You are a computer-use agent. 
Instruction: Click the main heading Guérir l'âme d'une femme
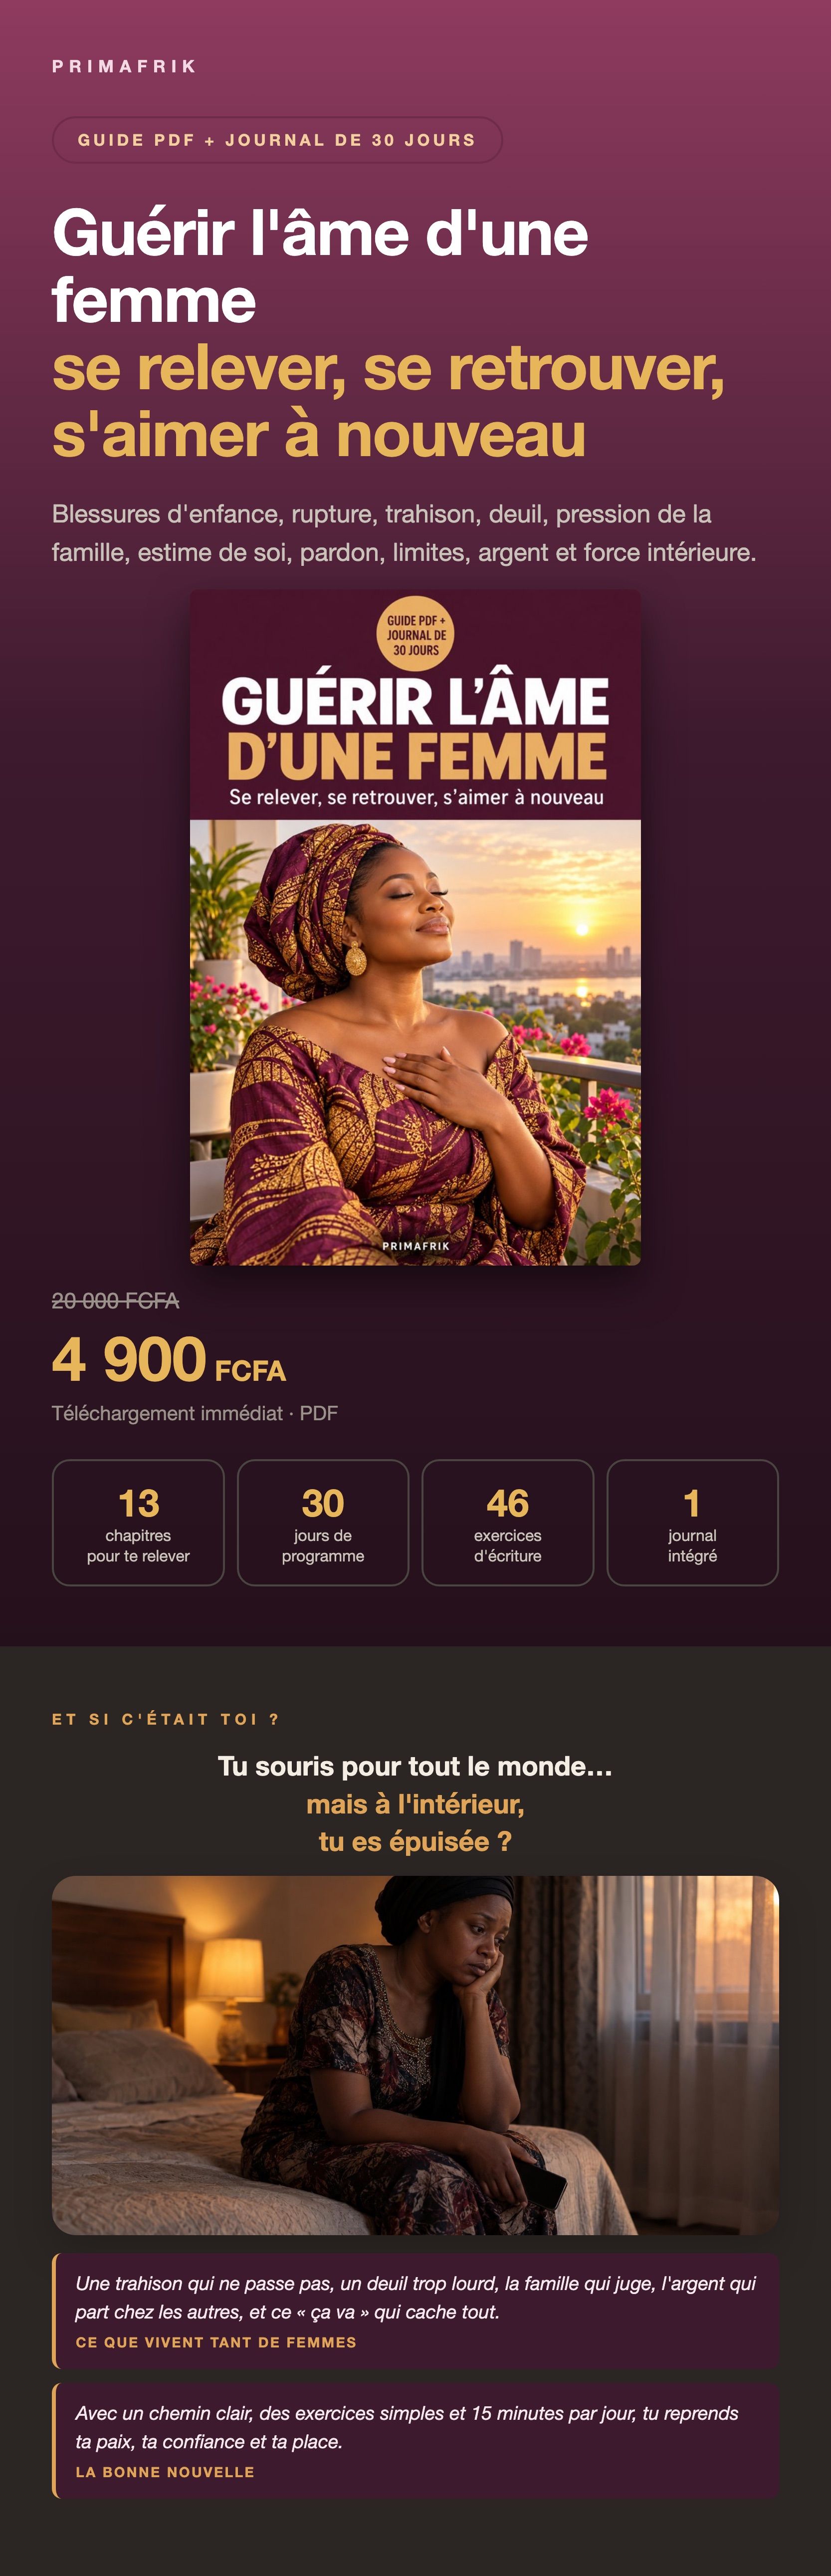click(320, 266)
